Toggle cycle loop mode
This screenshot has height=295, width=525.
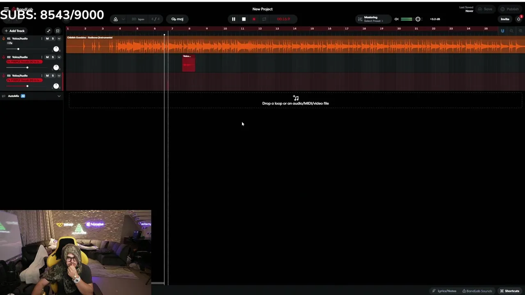click(264, 19)
